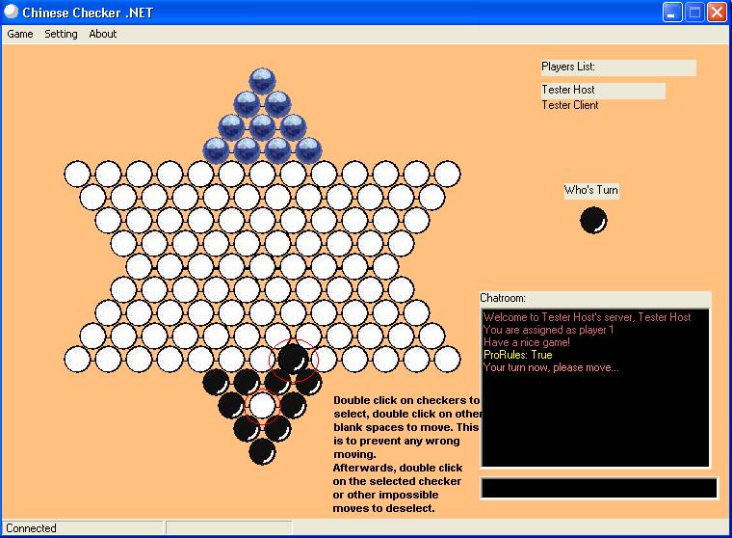Select the topmost blue marble at the apex

[x=262, y=81]
